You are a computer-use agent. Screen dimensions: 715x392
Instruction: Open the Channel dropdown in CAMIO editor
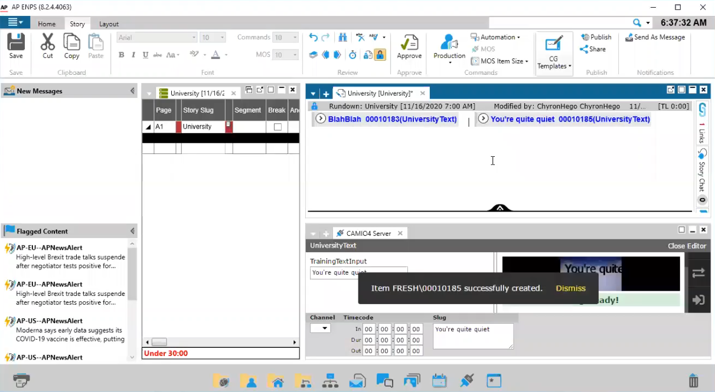point(320,328)
